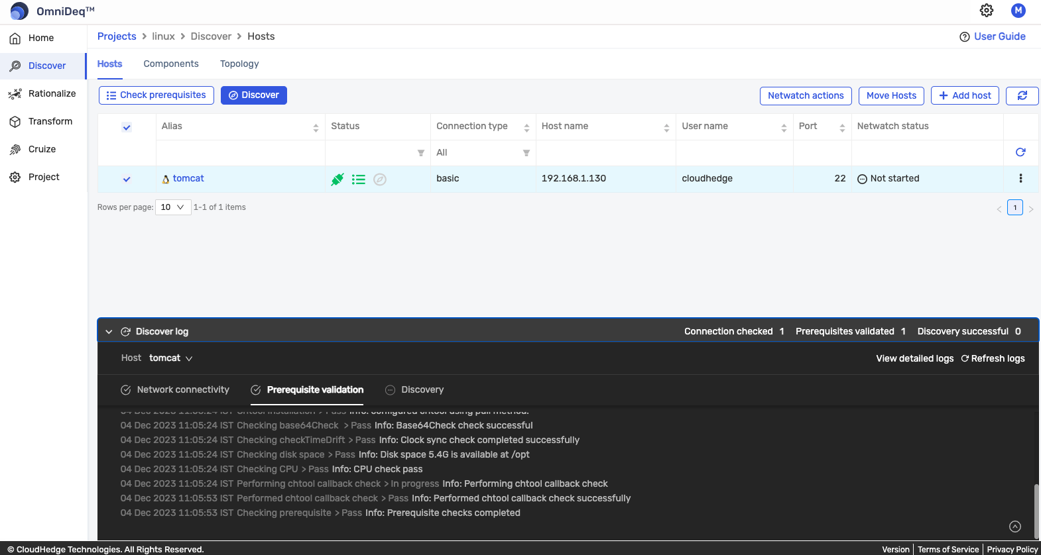Screen dimensions: 1041x555
Task: Open the Host tomcat selector dropdown
Action: [x=171, y=358]
